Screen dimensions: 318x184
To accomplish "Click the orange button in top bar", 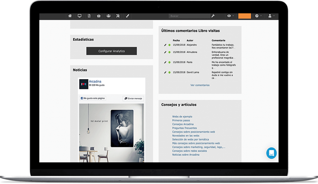I will coord(245,16).
